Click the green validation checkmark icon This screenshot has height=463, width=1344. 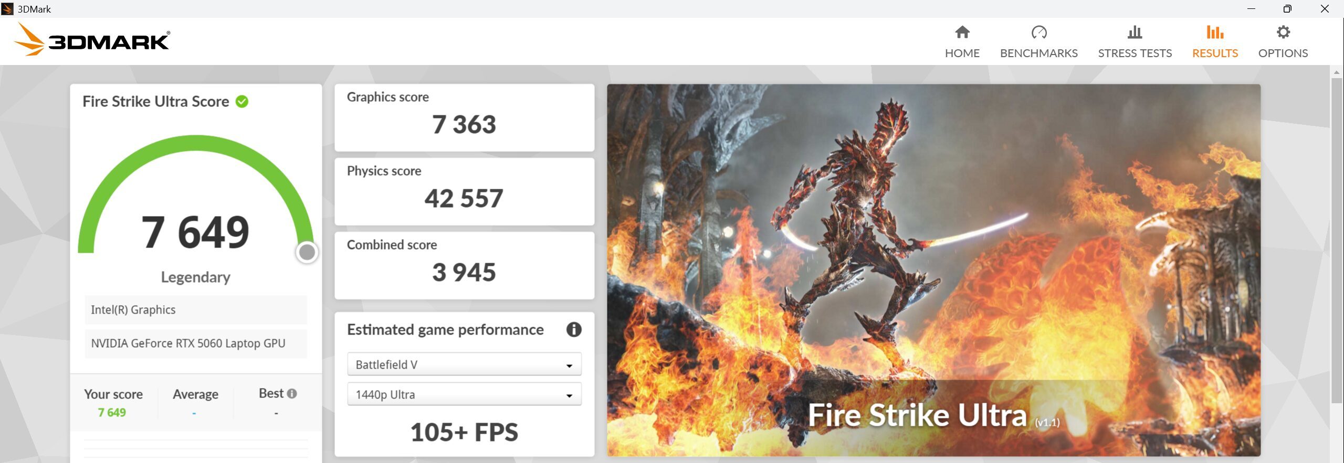242,102
